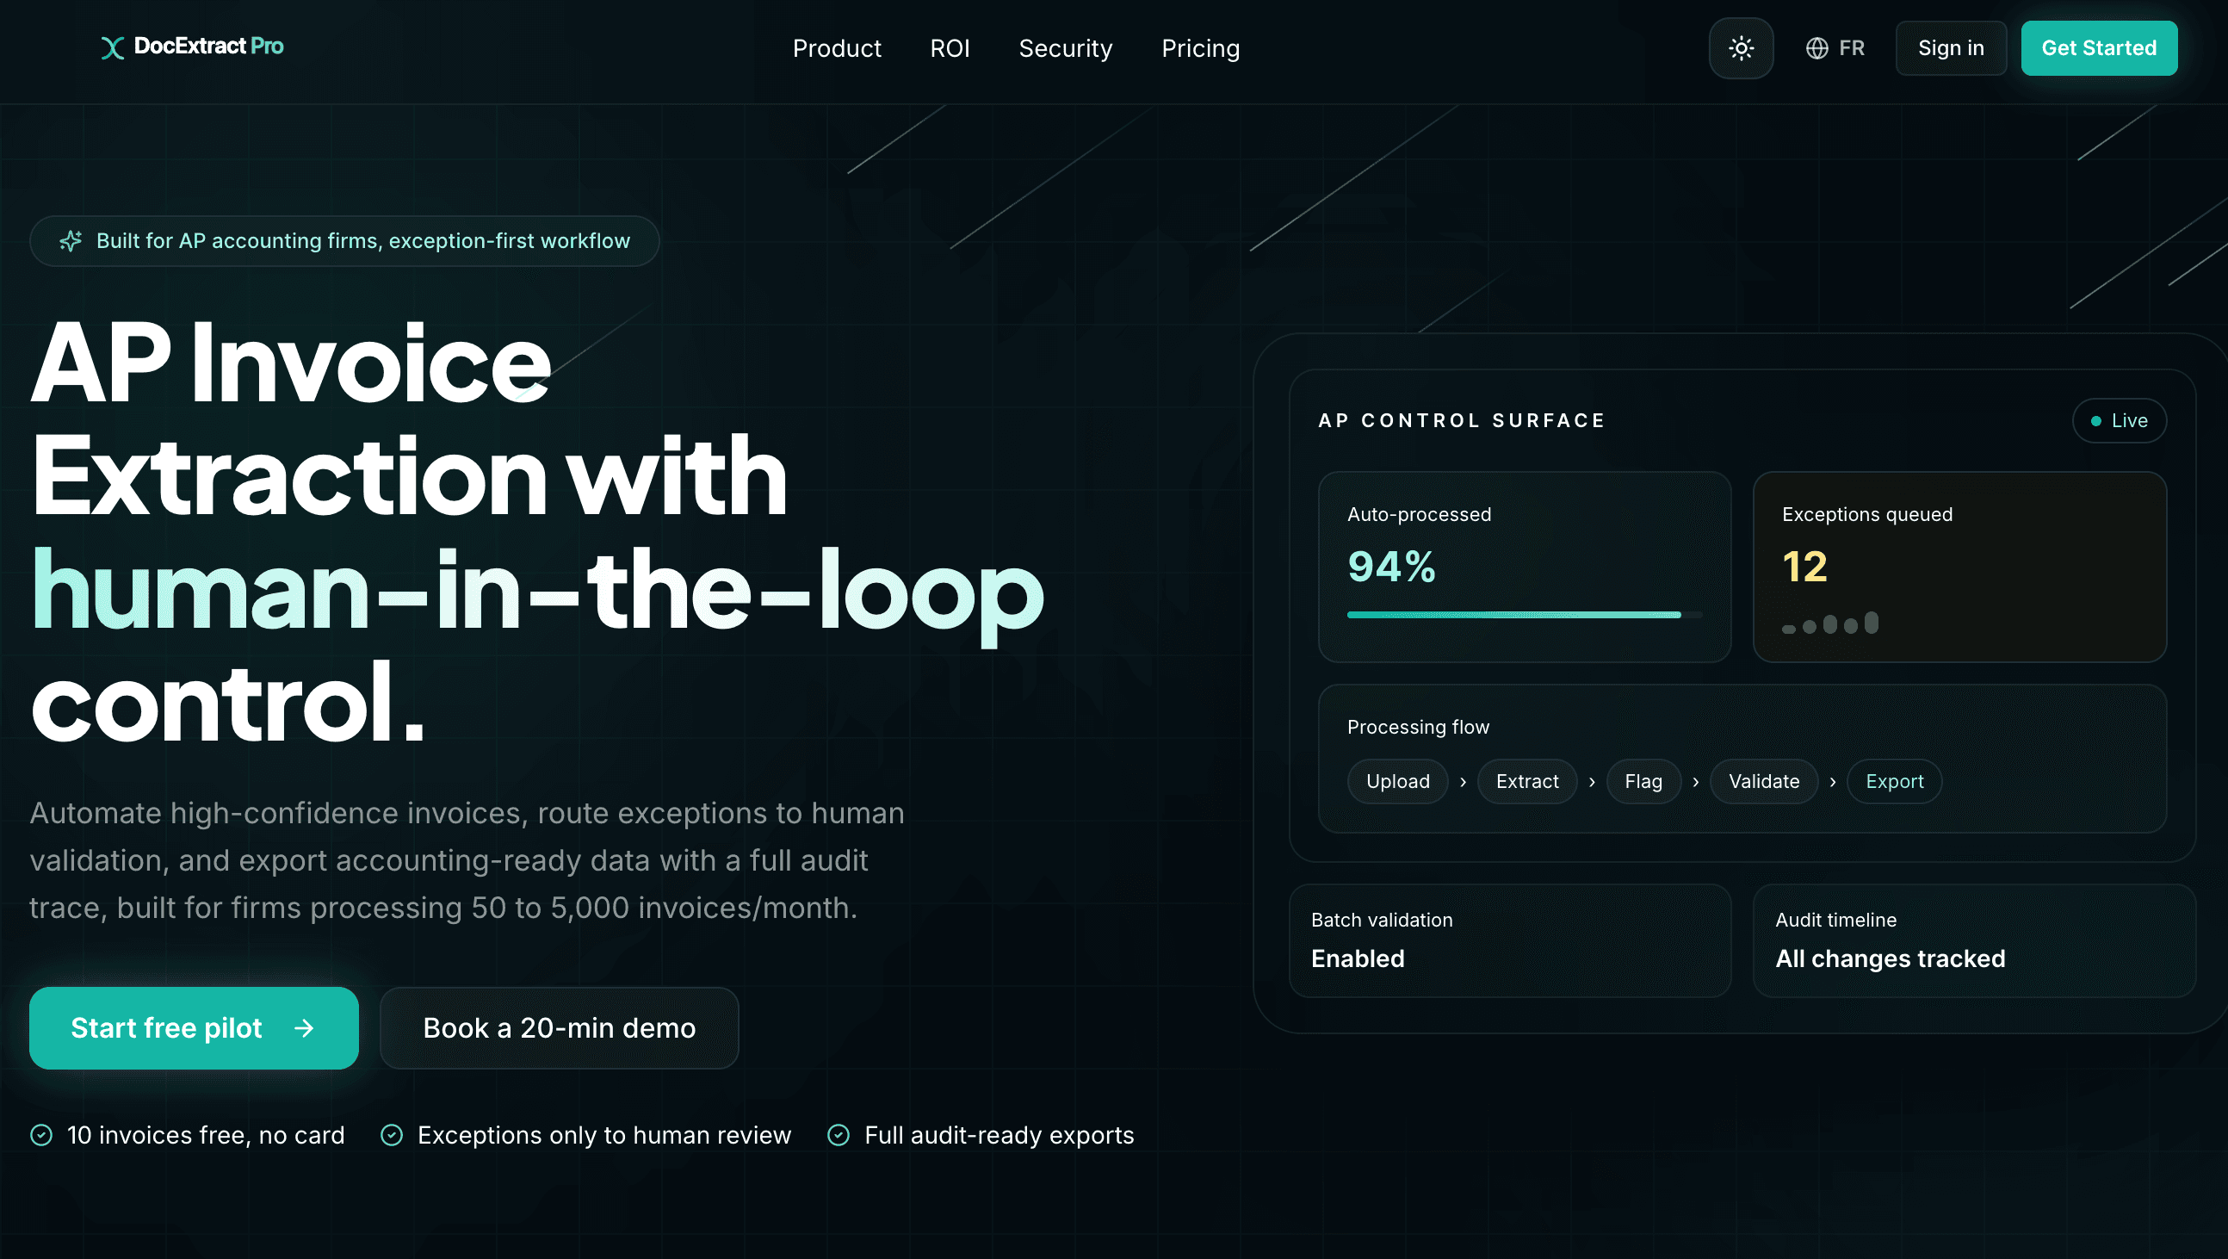Go to the ROI nav item
This screenshot has height=1259, width=2228.
[x=950, y=48]
